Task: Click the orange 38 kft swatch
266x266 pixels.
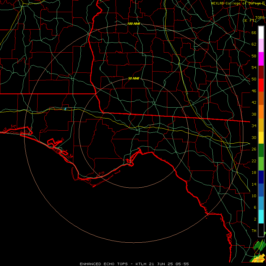Action: pyautogui.click(x=261, y=112)
